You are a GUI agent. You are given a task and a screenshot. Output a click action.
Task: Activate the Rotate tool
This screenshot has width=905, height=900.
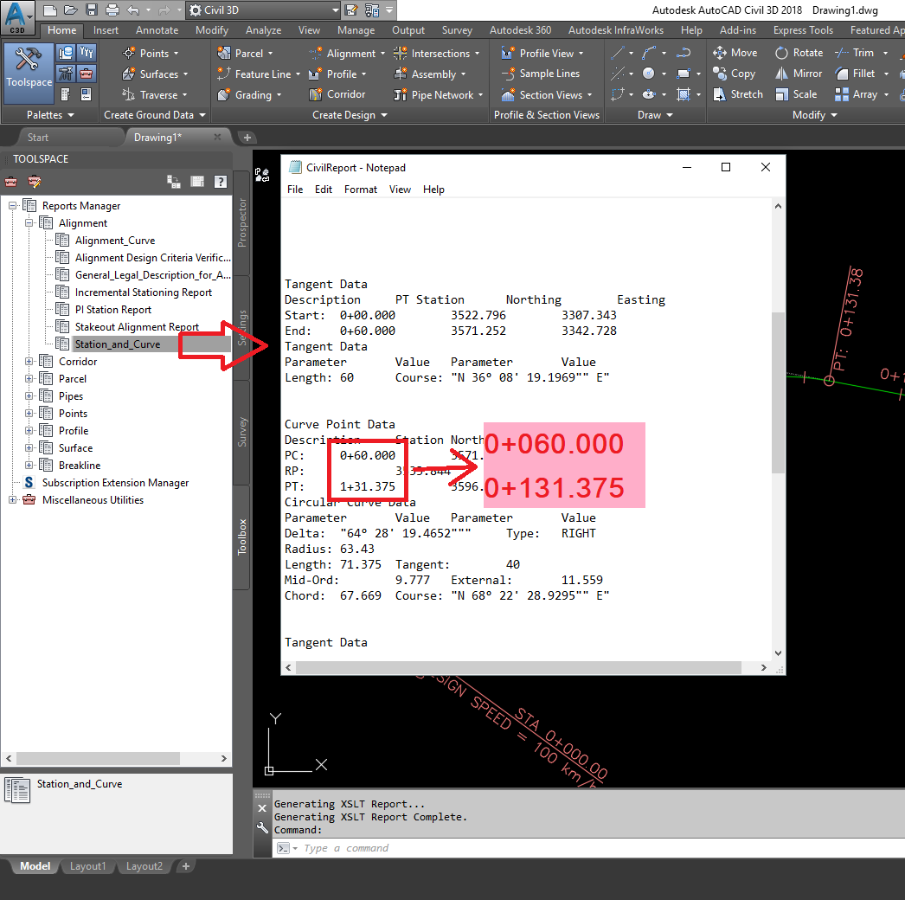pos(798,52)
